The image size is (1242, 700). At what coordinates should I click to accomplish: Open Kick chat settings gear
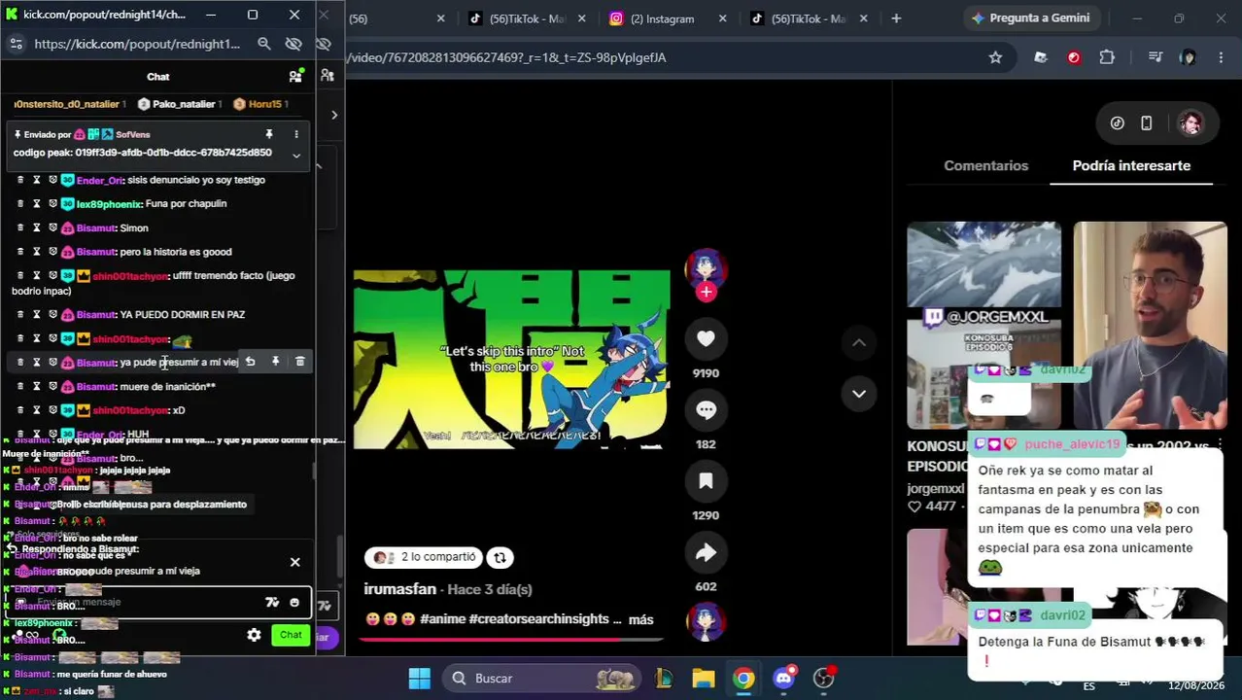pyautogui.click(x=254, y=635)
